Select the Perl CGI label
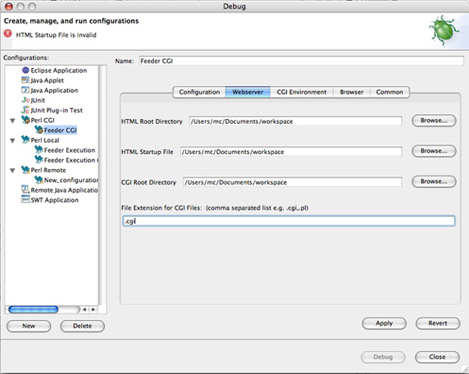Image resolution: width=469 pixels, height=374 pixels. tap(43, 121)
